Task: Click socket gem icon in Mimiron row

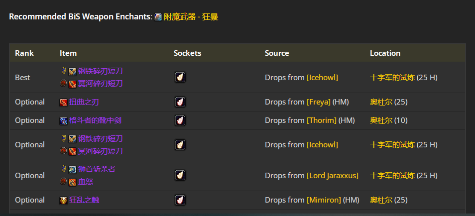Action: [180, 200]
